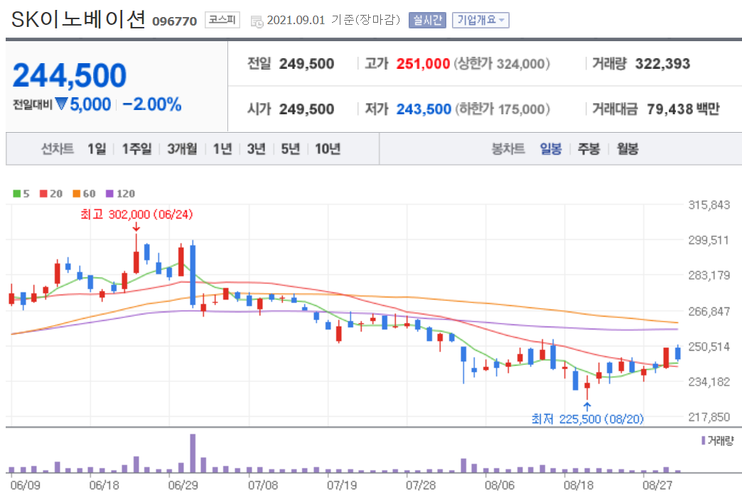
Task: Switch to the 일봉 daily candle chart
Action: click(x=551, y=149)
